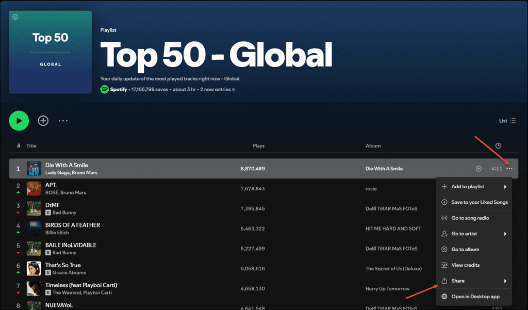Viewport: 528px width, 310px height.
Task: Open the Top 50 Global cover image
Action: pos(50,52)
